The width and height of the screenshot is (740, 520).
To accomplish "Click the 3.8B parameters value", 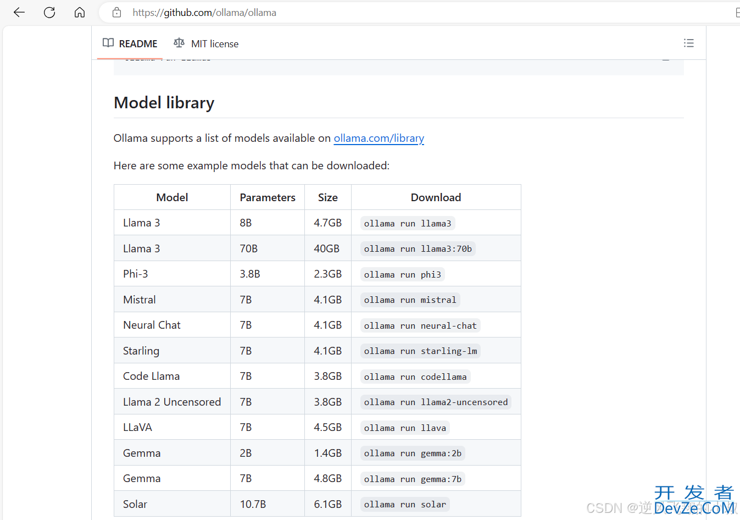I will [x=250, y=274].
